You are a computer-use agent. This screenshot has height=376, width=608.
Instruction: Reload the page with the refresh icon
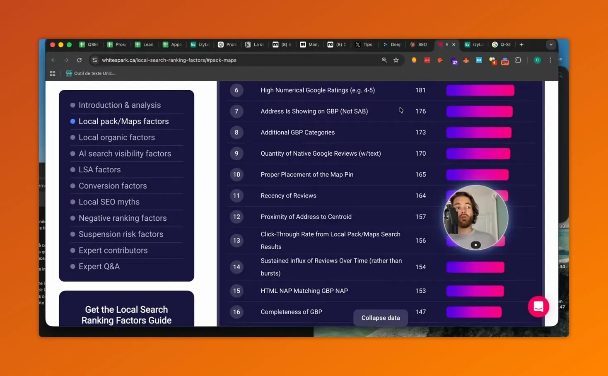79,60
